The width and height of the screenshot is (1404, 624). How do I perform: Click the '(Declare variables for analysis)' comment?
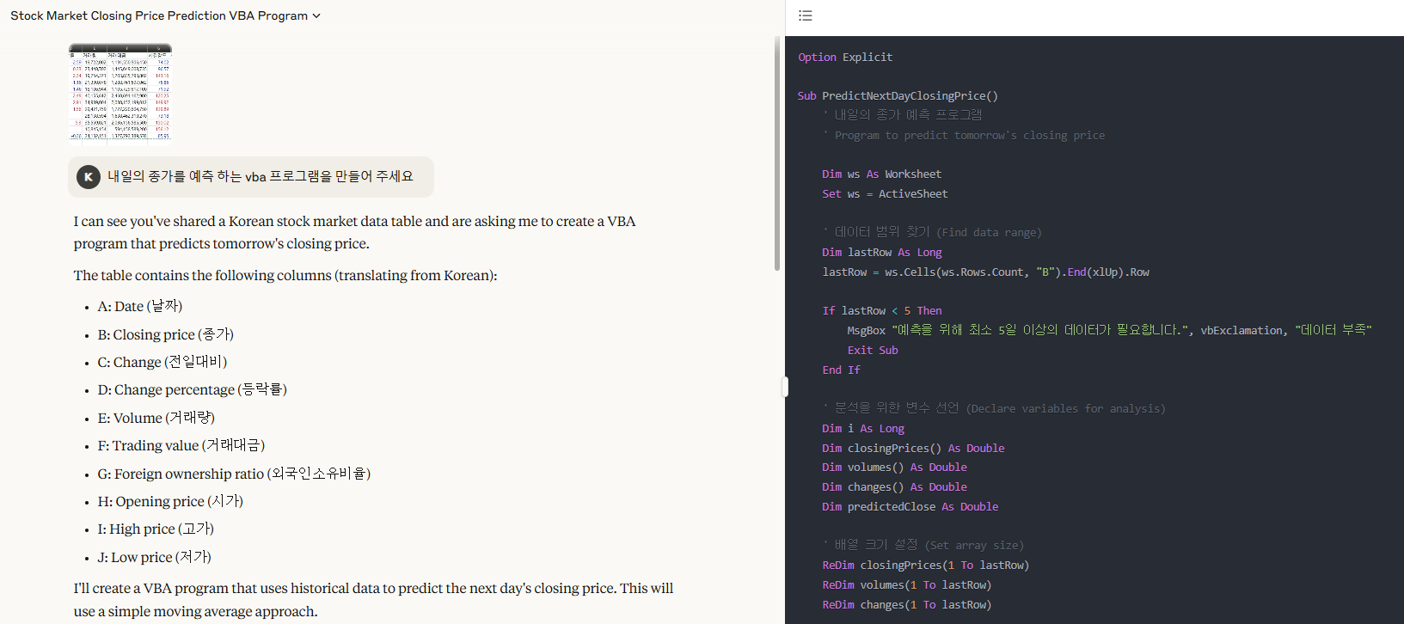(994, 408)
